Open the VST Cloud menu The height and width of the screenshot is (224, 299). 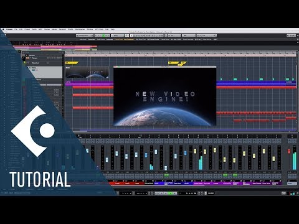point(99,29)
